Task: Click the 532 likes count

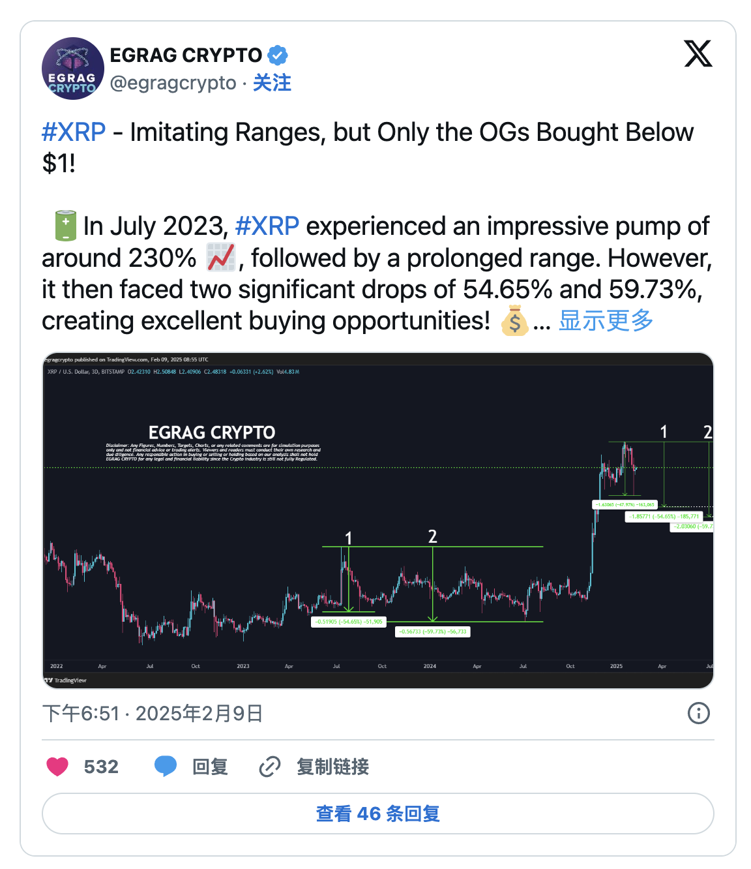Action: 101,767
